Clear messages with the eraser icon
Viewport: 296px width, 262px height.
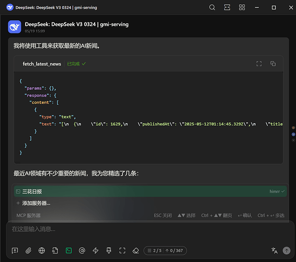point(136,250)
